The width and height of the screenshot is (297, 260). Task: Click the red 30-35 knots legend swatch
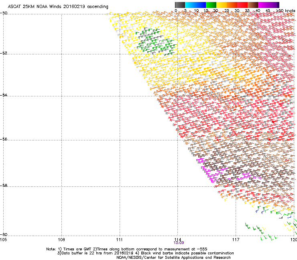pyautogui.click(x=242, y=5)
